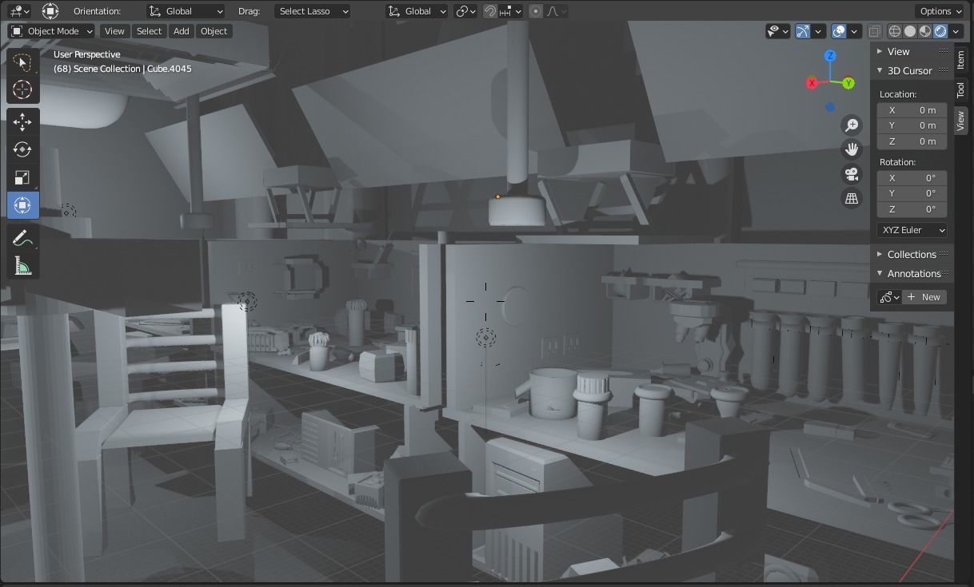Click the New annotation button

click(924, 297)
